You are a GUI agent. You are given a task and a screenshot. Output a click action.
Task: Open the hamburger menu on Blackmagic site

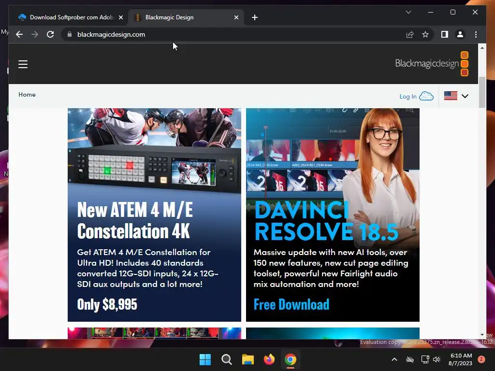coord(23,64)
